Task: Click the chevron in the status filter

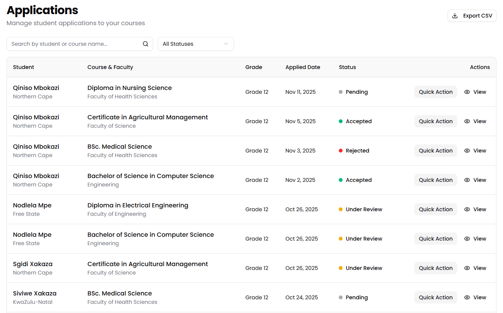Action: coord(226,43)
